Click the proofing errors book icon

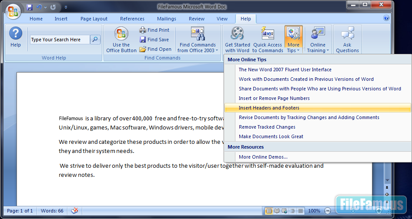[75, 211]
